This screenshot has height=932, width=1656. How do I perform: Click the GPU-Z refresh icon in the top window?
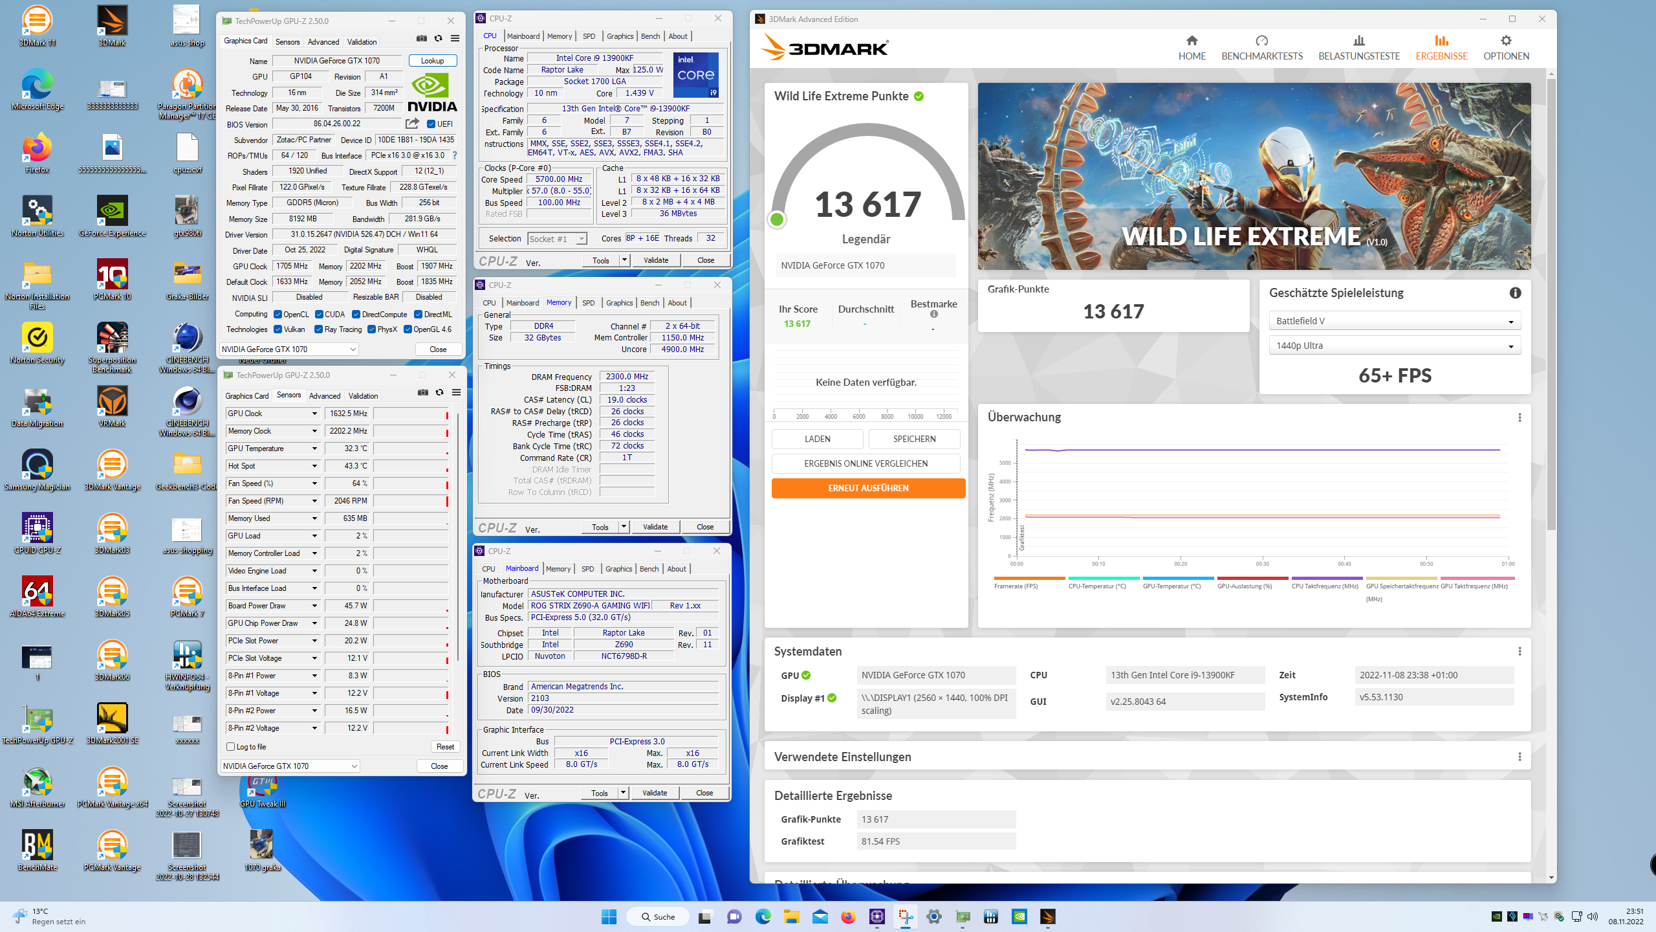click(439, 39)
